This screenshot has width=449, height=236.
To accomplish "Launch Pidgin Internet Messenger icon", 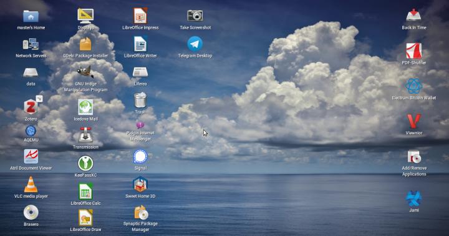I will point(140,125).
